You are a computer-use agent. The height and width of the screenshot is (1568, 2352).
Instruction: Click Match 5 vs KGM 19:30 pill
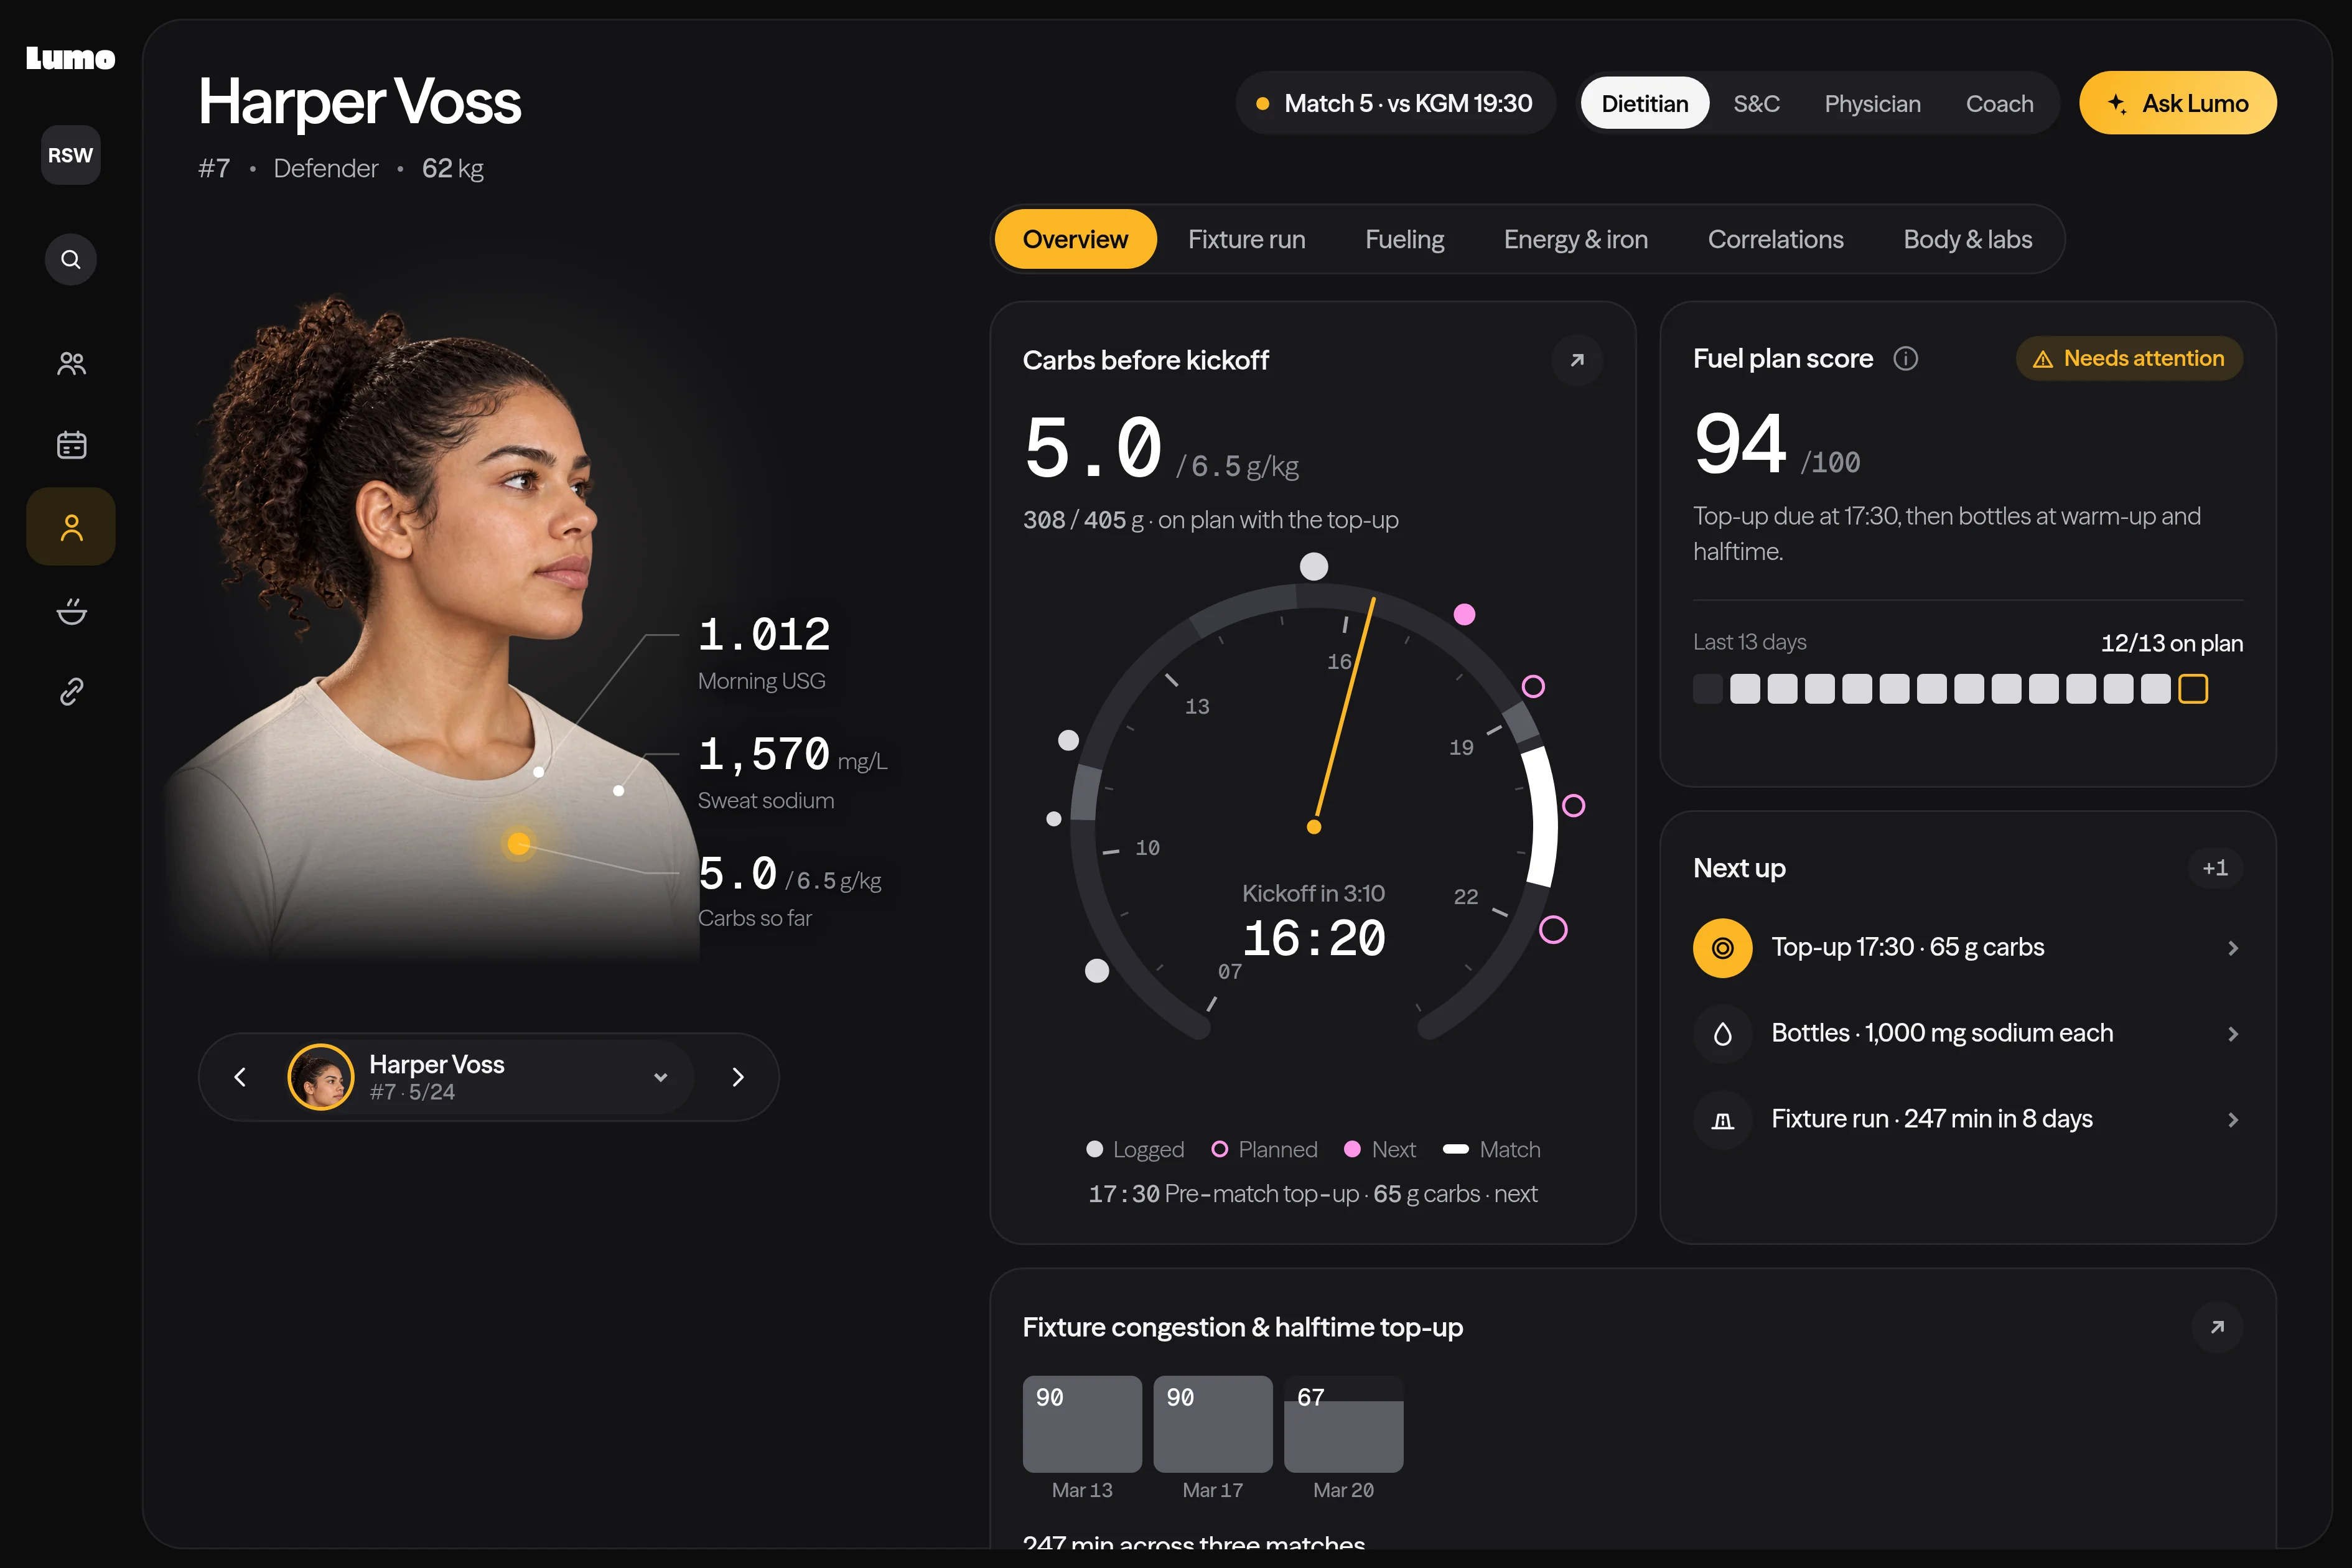pos(1395,103)
